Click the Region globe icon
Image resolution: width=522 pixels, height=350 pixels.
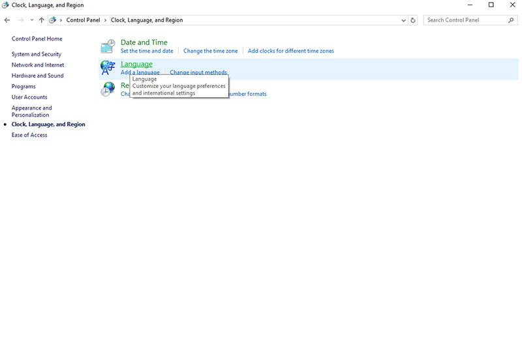click(x=107, y=90)
